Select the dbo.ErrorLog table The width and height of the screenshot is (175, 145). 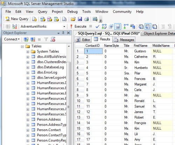click(47, 72)
